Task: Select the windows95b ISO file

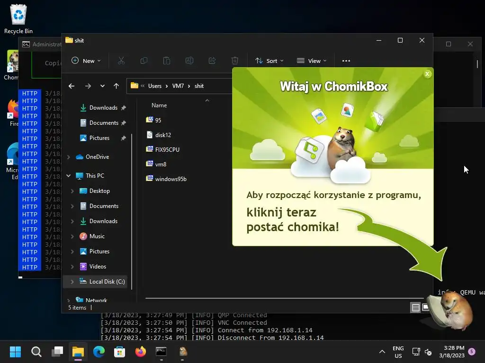Action: [x=166, y=179]
